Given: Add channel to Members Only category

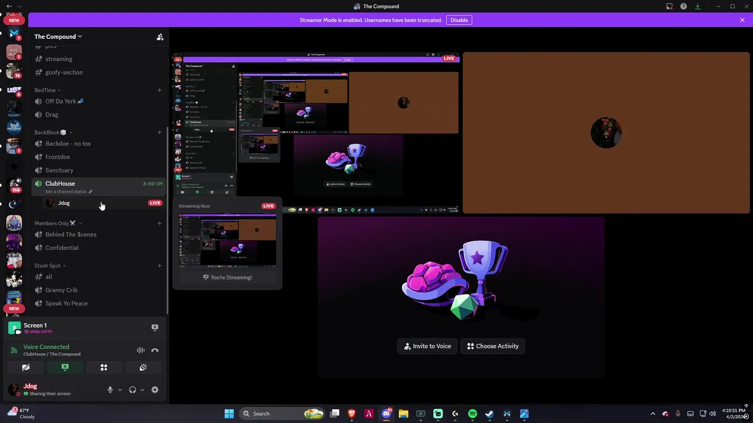Looking at the screenshot, I should pos(159,223).
